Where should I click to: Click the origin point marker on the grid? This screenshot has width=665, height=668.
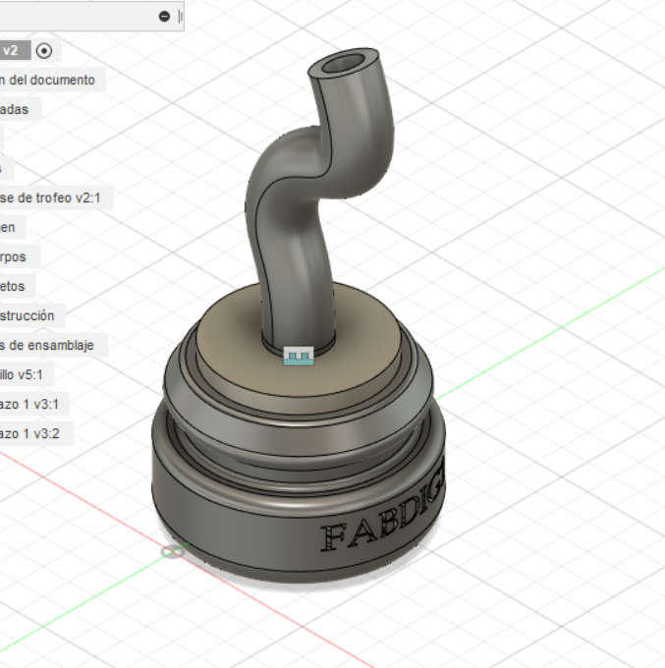coord(173,552)
